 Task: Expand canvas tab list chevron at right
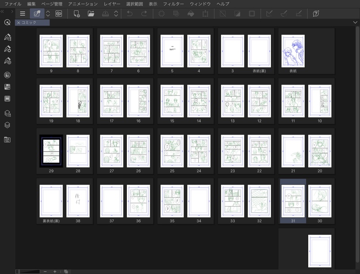pos(355,22)
